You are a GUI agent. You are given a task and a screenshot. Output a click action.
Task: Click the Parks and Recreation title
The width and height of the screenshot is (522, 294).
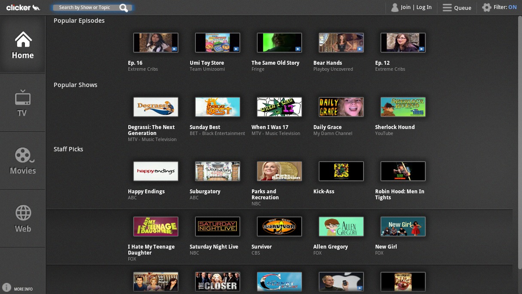pyautogui.click(x=265, y=195)
